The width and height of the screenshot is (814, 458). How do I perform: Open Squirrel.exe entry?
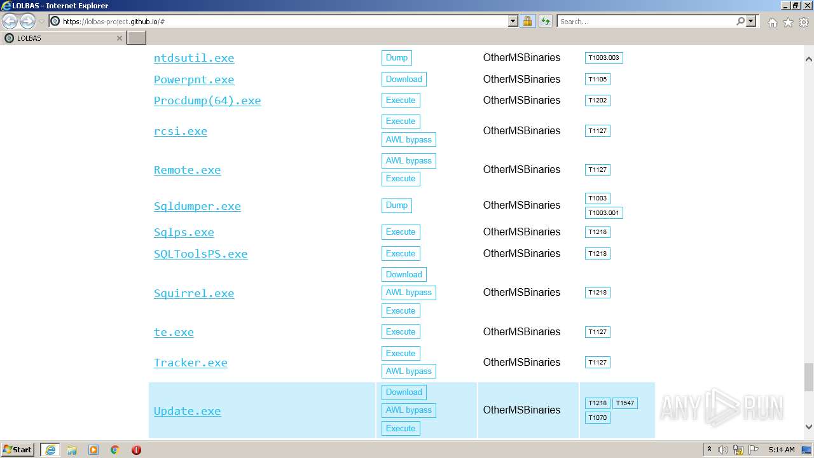click(x=194, y=293)
